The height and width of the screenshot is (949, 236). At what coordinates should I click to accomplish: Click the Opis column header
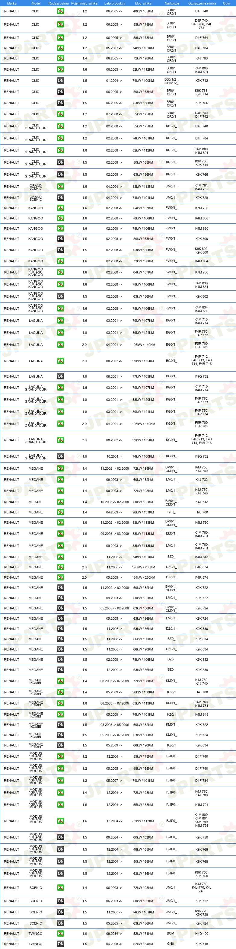tap(226, 3)
